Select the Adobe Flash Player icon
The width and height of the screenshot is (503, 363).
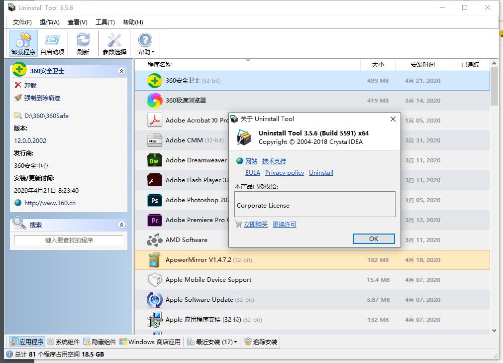(x=154, y=180)
